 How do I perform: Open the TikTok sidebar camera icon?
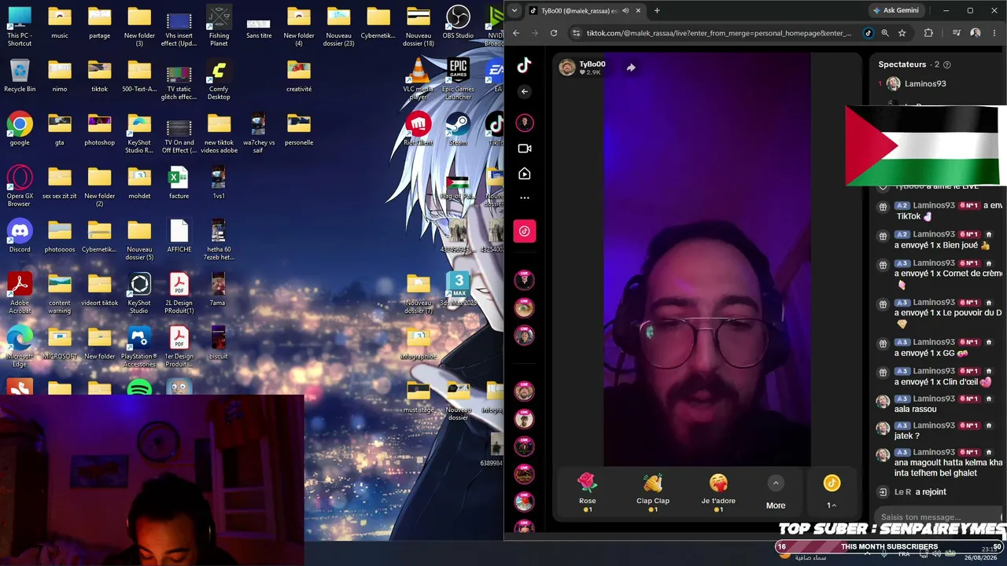pos(525,149)
